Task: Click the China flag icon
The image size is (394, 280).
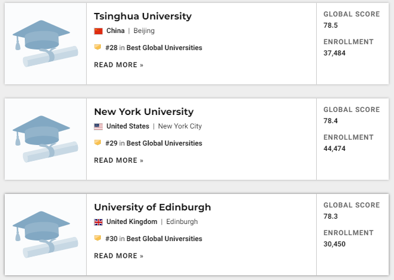Action: (x=98, y=31)
